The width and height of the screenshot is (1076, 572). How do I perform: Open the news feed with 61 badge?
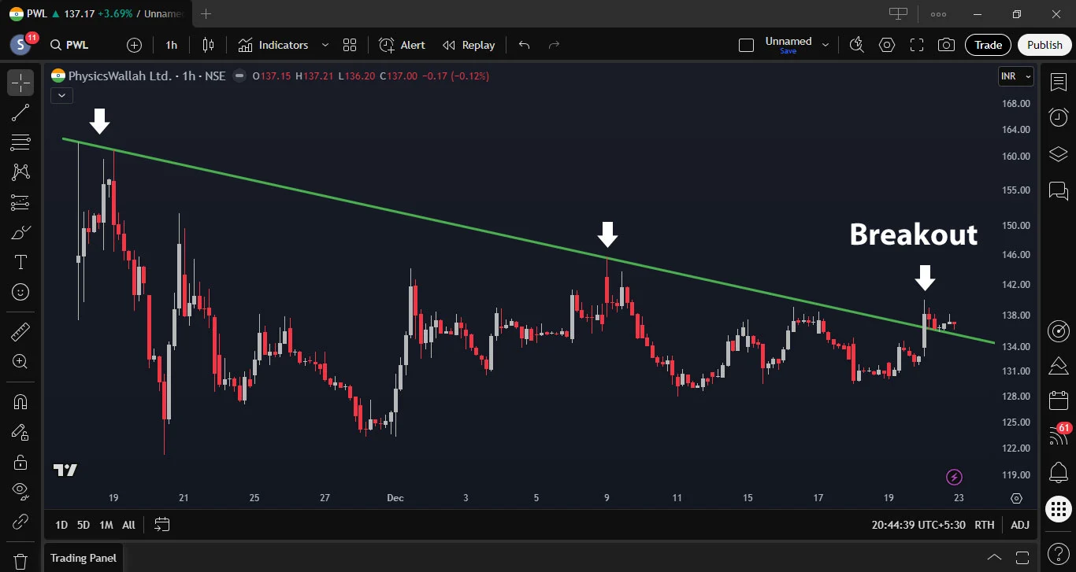[1059, 436]
